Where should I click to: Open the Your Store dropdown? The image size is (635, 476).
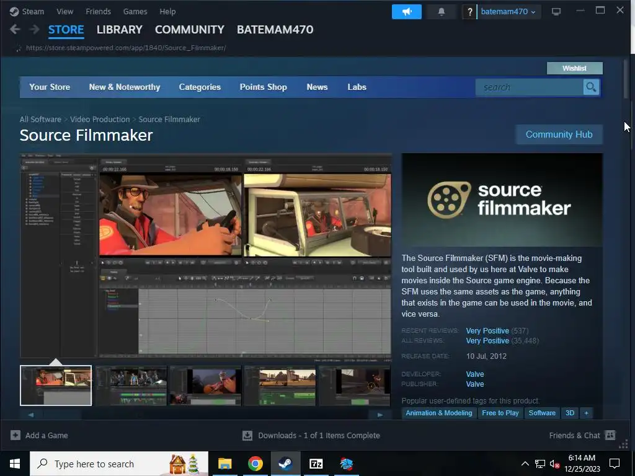(50, 87)
